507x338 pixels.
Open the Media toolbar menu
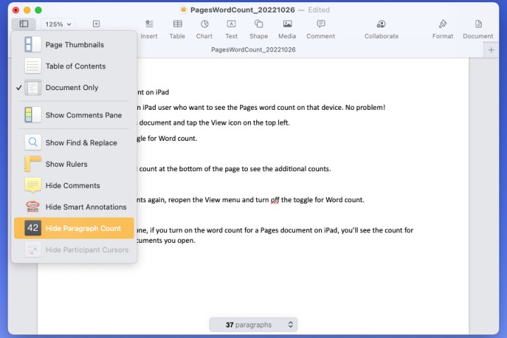click(x=287, y=28)
